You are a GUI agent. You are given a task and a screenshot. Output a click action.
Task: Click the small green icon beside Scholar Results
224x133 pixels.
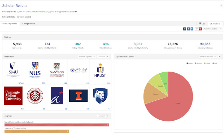click(x=222, y=6)
